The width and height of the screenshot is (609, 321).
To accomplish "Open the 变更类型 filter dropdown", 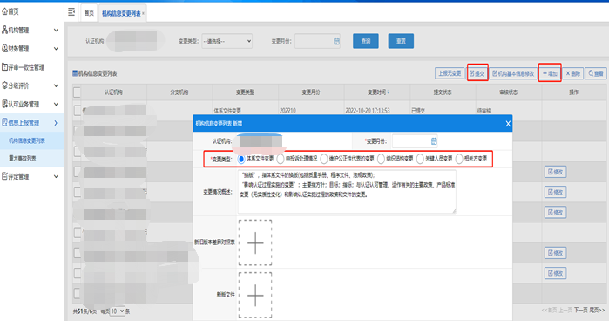I will [x=227, y=41].
